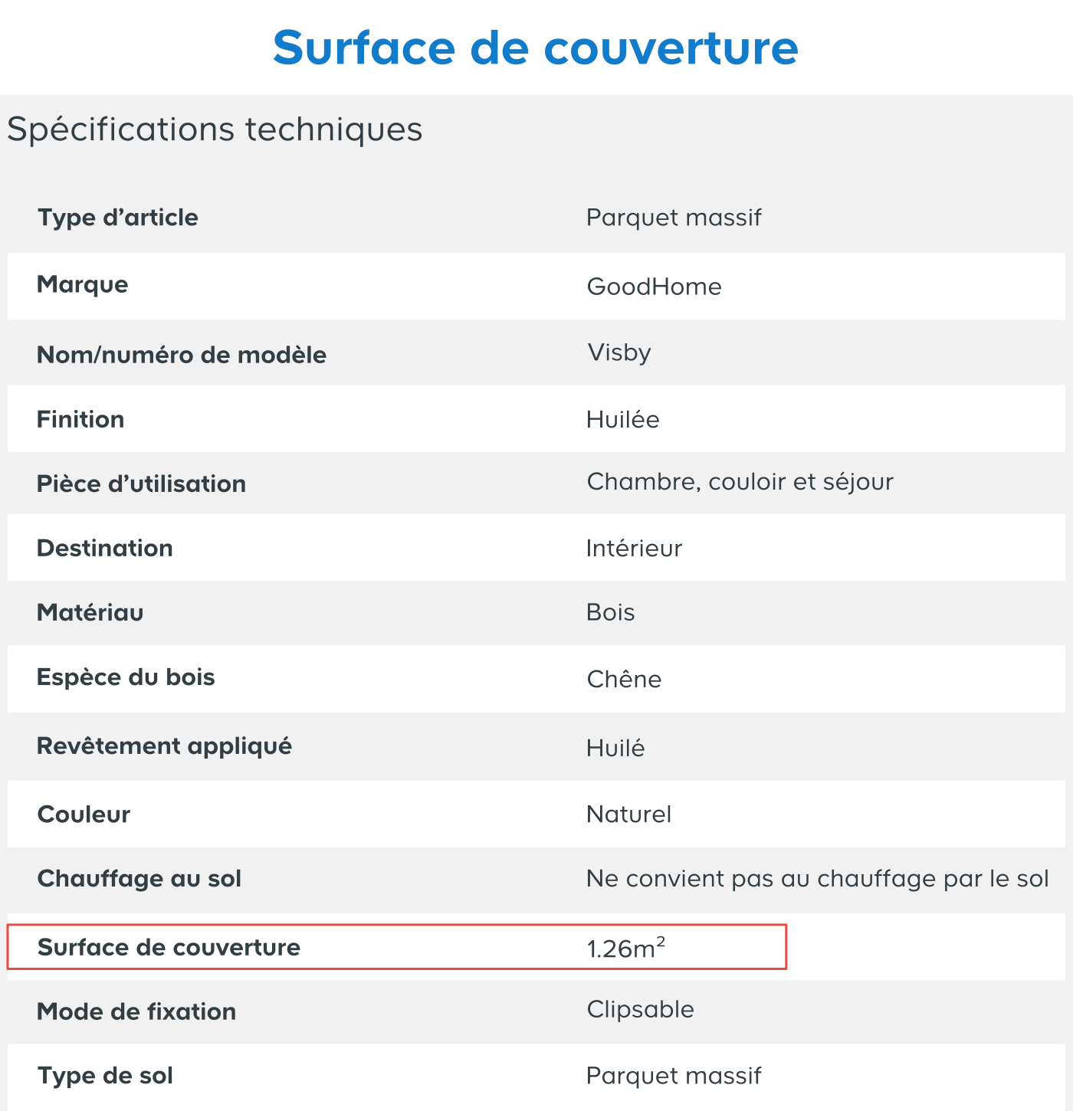Click the "Visby" model name value
The width and height of the screenshot is (1073, 1111).
[619, 352]
